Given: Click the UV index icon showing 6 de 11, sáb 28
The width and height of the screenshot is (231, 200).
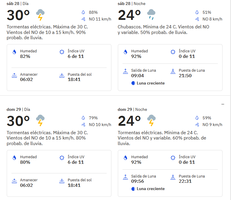Looking at the screenshot, I should 62,52.
